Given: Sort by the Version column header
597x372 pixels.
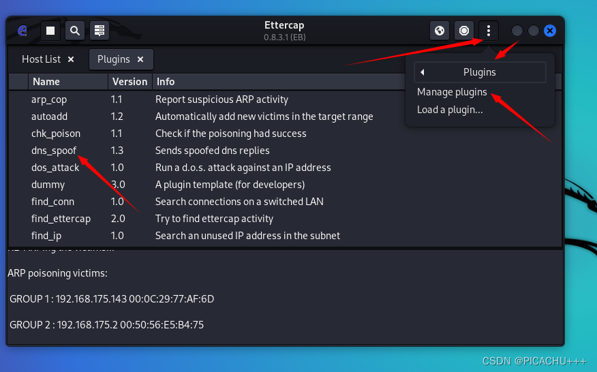Looking at the screenshot, I should pos(129,82).
